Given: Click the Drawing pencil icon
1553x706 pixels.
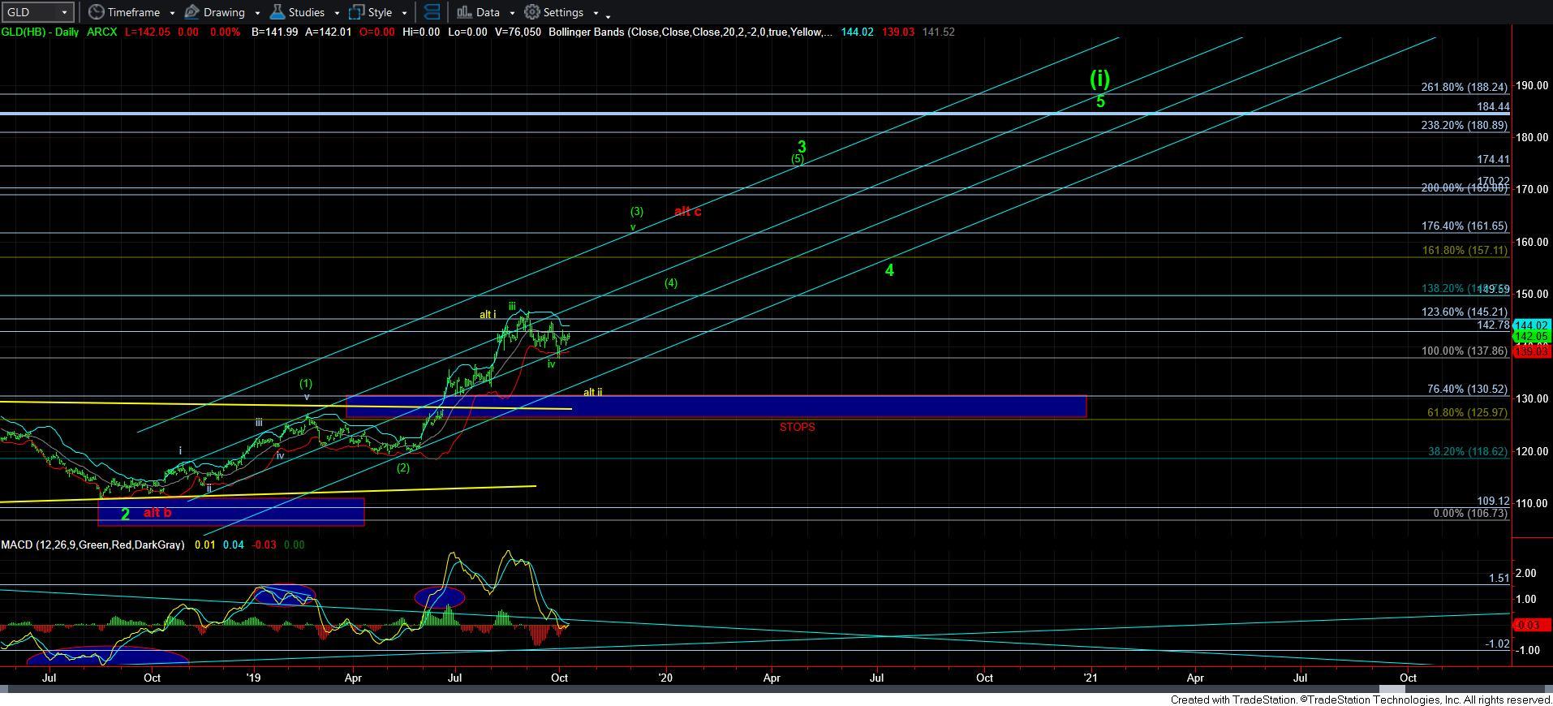Looking at the screenshot, I should click(x=191, y=12).
